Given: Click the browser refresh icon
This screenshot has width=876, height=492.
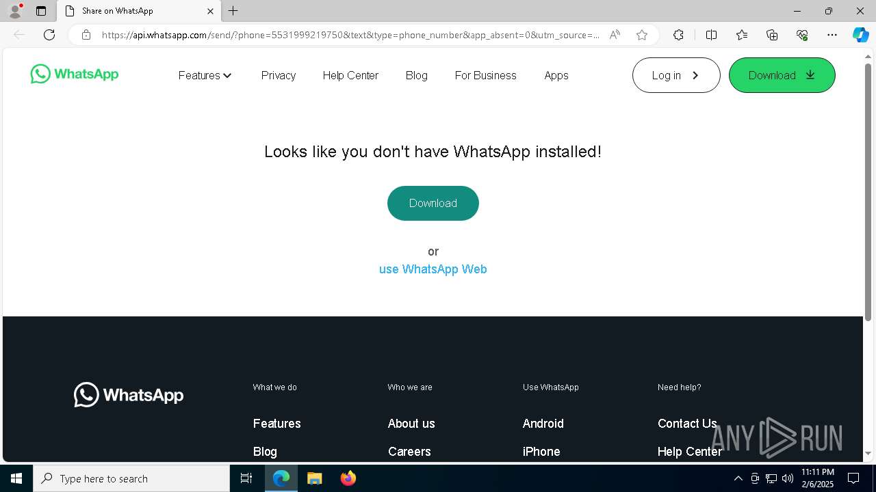Looking at the screenshot, I should pos(49,35).
